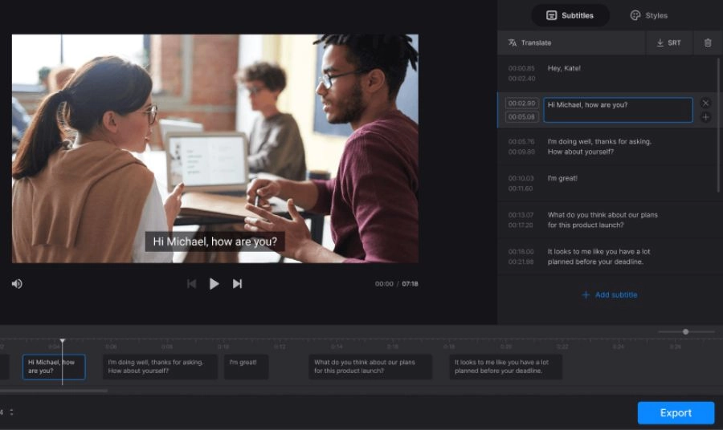Edit the 'Hi Michael, how are you?' text field
The width and height of the screenshot is (723, 430).
[618, 110]
